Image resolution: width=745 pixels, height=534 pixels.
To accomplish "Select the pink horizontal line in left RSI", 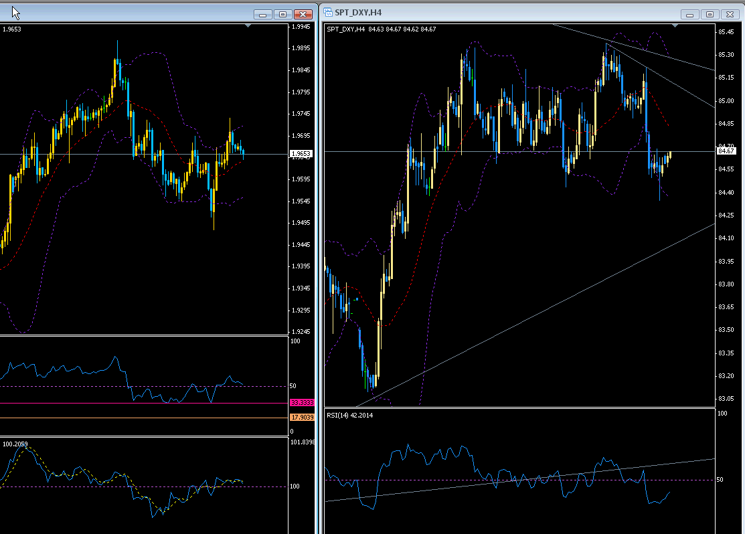I will click(x=134, y=403).
